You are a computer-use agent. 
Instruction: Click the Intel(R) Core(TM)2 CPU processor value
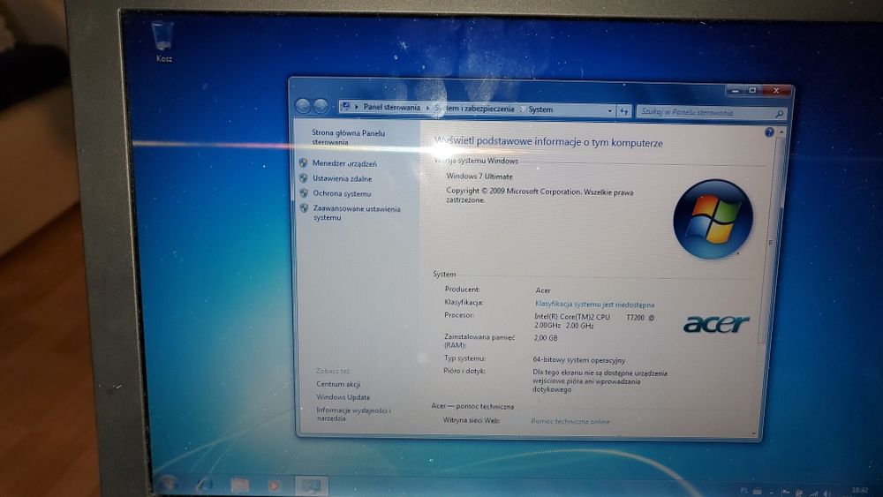[594, 320]
